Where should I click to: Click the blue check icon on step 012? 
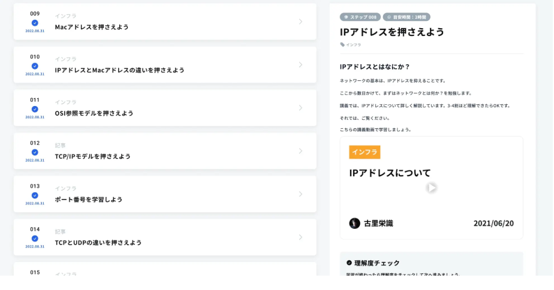point(35,152)
